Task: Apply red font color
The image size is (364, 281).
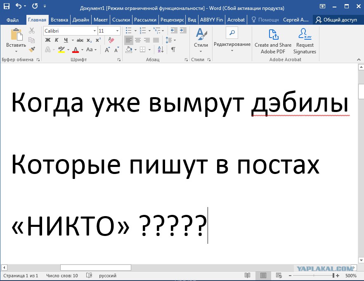Action: click(x=76, y=50)
